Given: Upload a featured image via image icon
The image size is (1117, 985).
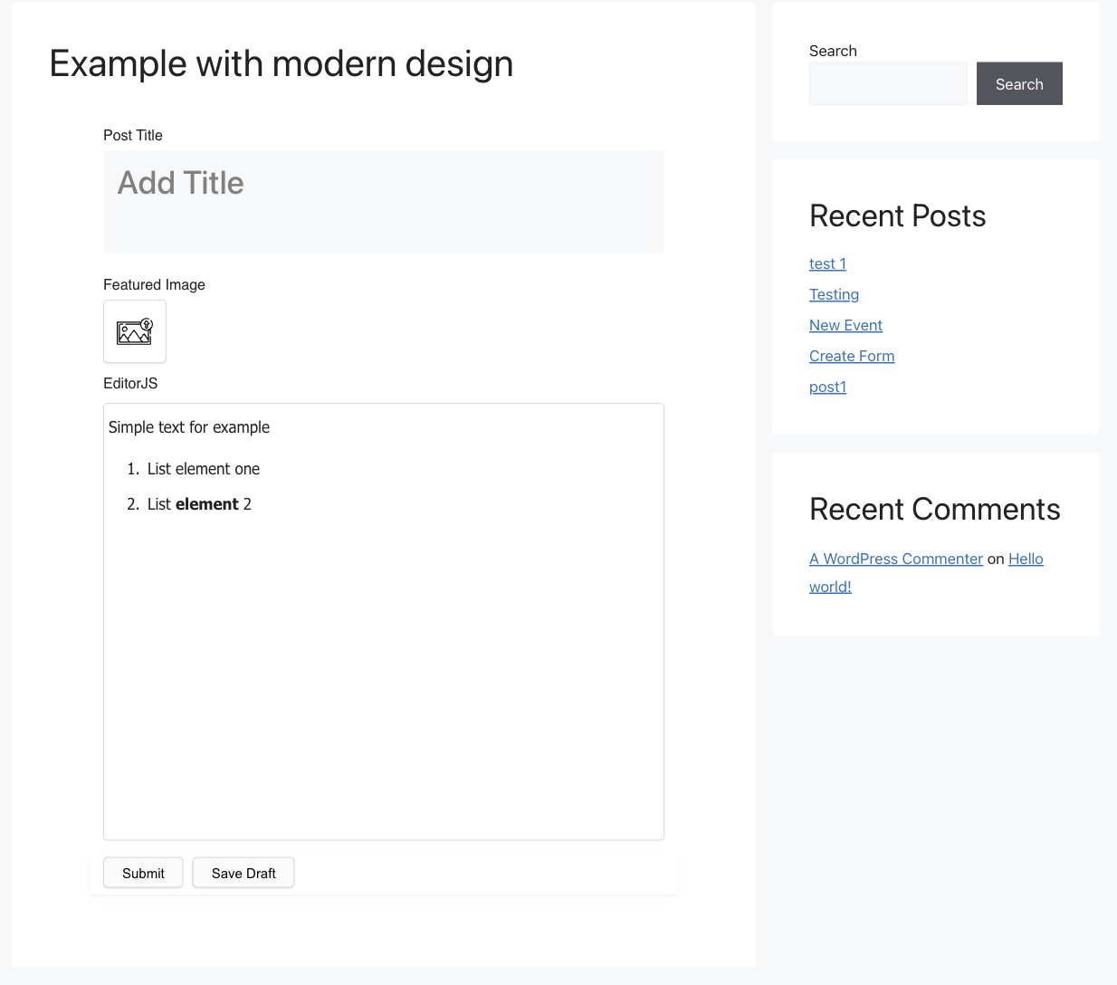Looking at the screenshot, I should pyautogui.click(x=135, y=331).
